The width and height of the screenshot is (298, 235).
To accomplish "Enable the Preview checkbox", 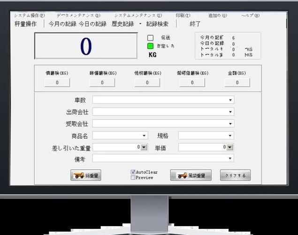I will pos(133,178).
